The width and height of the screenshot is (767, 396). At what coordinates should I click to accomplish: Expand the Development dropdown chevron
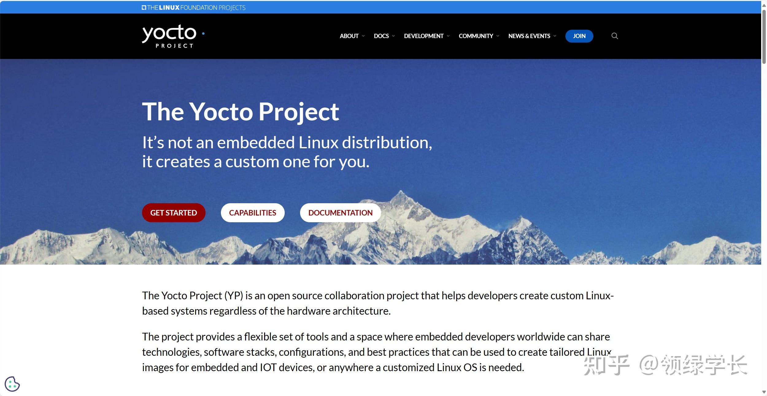[448, 36]
